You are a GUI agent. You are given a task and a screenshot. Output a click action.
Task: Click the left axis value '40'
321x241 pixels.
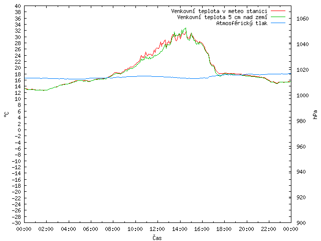(18, 6)
